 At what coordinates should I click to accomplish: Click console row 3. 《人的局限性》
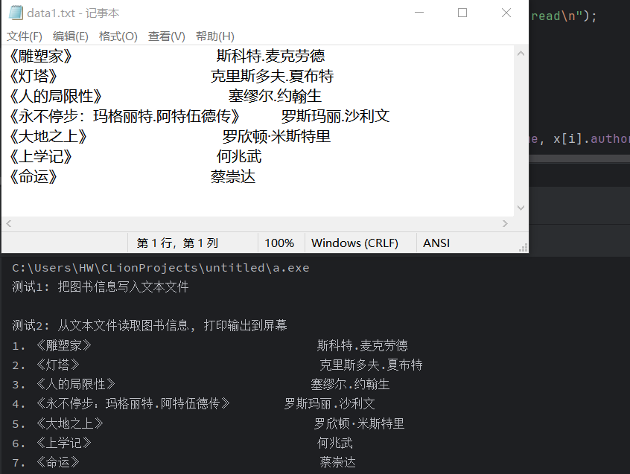click(x=64, y=384)
